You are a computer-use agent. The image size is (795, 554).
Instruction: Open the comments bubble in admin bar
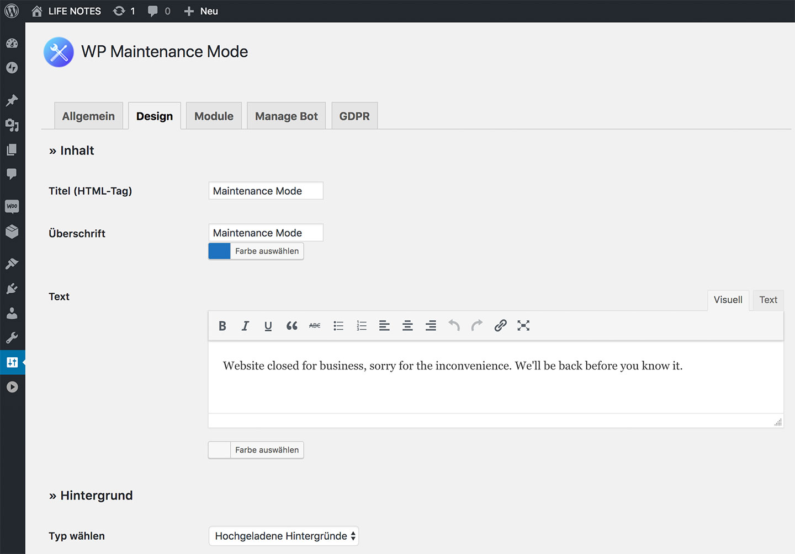coord(159,11)
